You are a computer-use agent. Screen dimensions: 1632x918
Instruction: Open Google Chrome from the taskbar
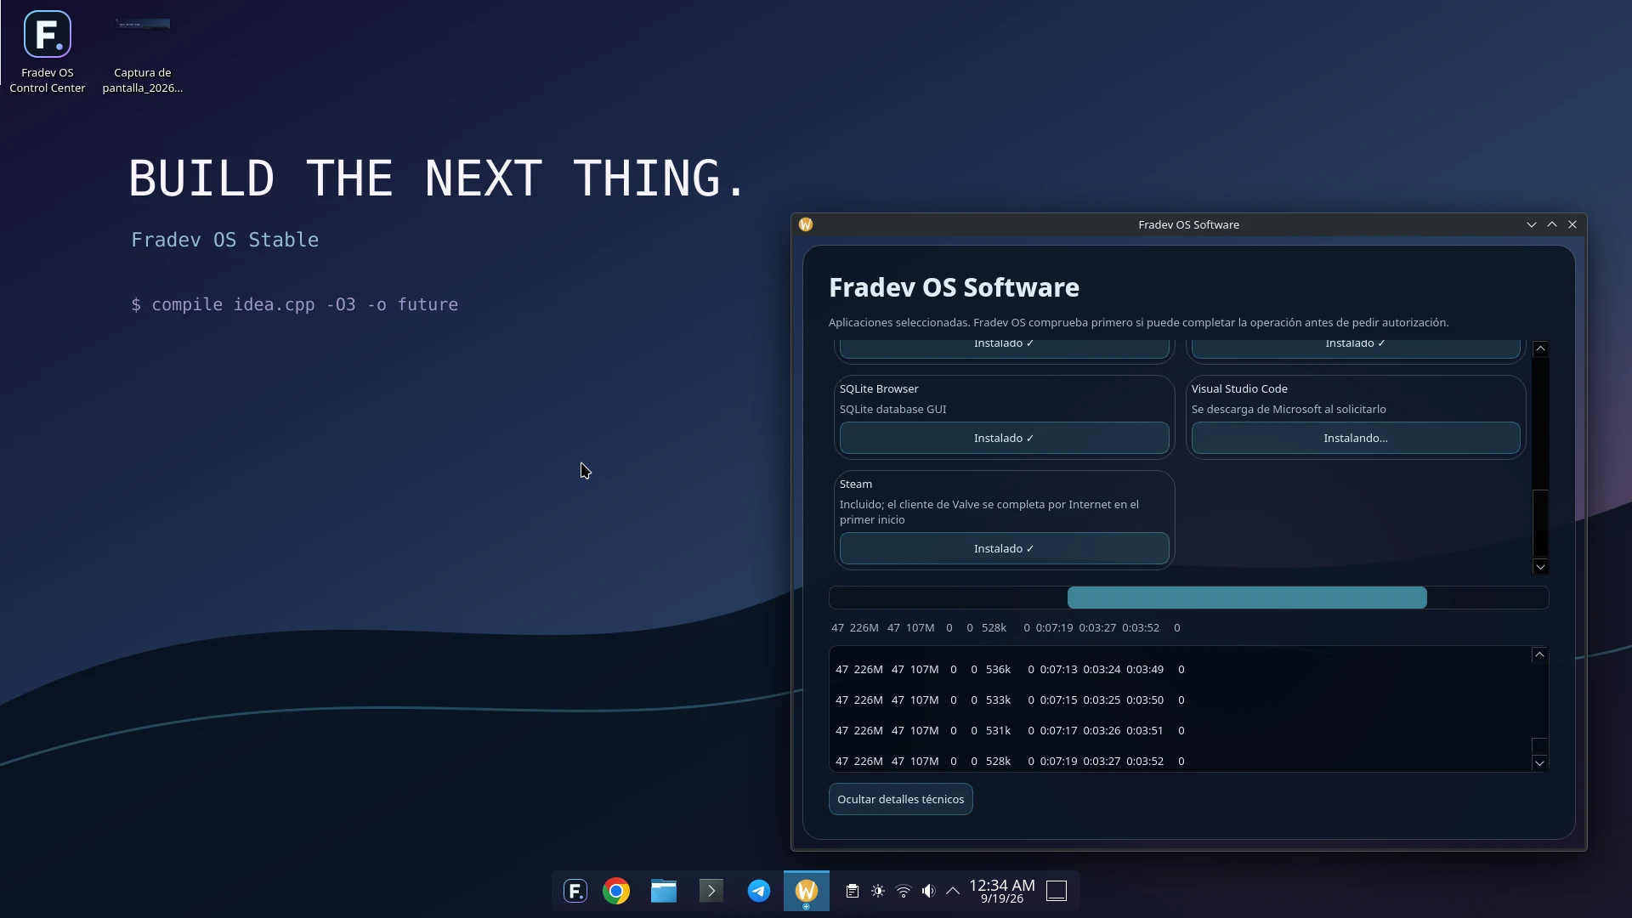coord(616,891)
